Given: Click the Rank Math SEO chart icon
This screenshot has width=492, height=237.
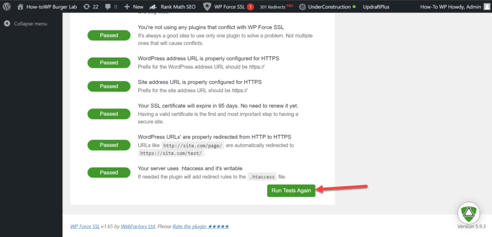Looking at the screenshot, I should [x=153, y=7].
